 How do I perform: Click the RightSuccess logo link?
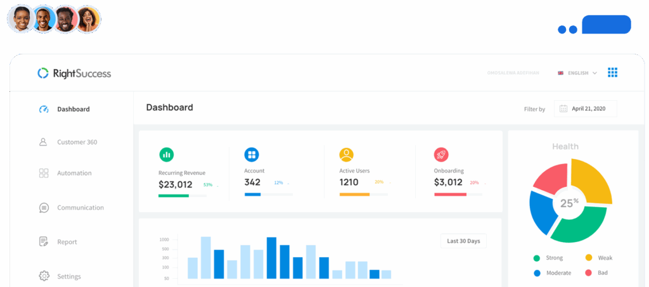coord(74,73)
